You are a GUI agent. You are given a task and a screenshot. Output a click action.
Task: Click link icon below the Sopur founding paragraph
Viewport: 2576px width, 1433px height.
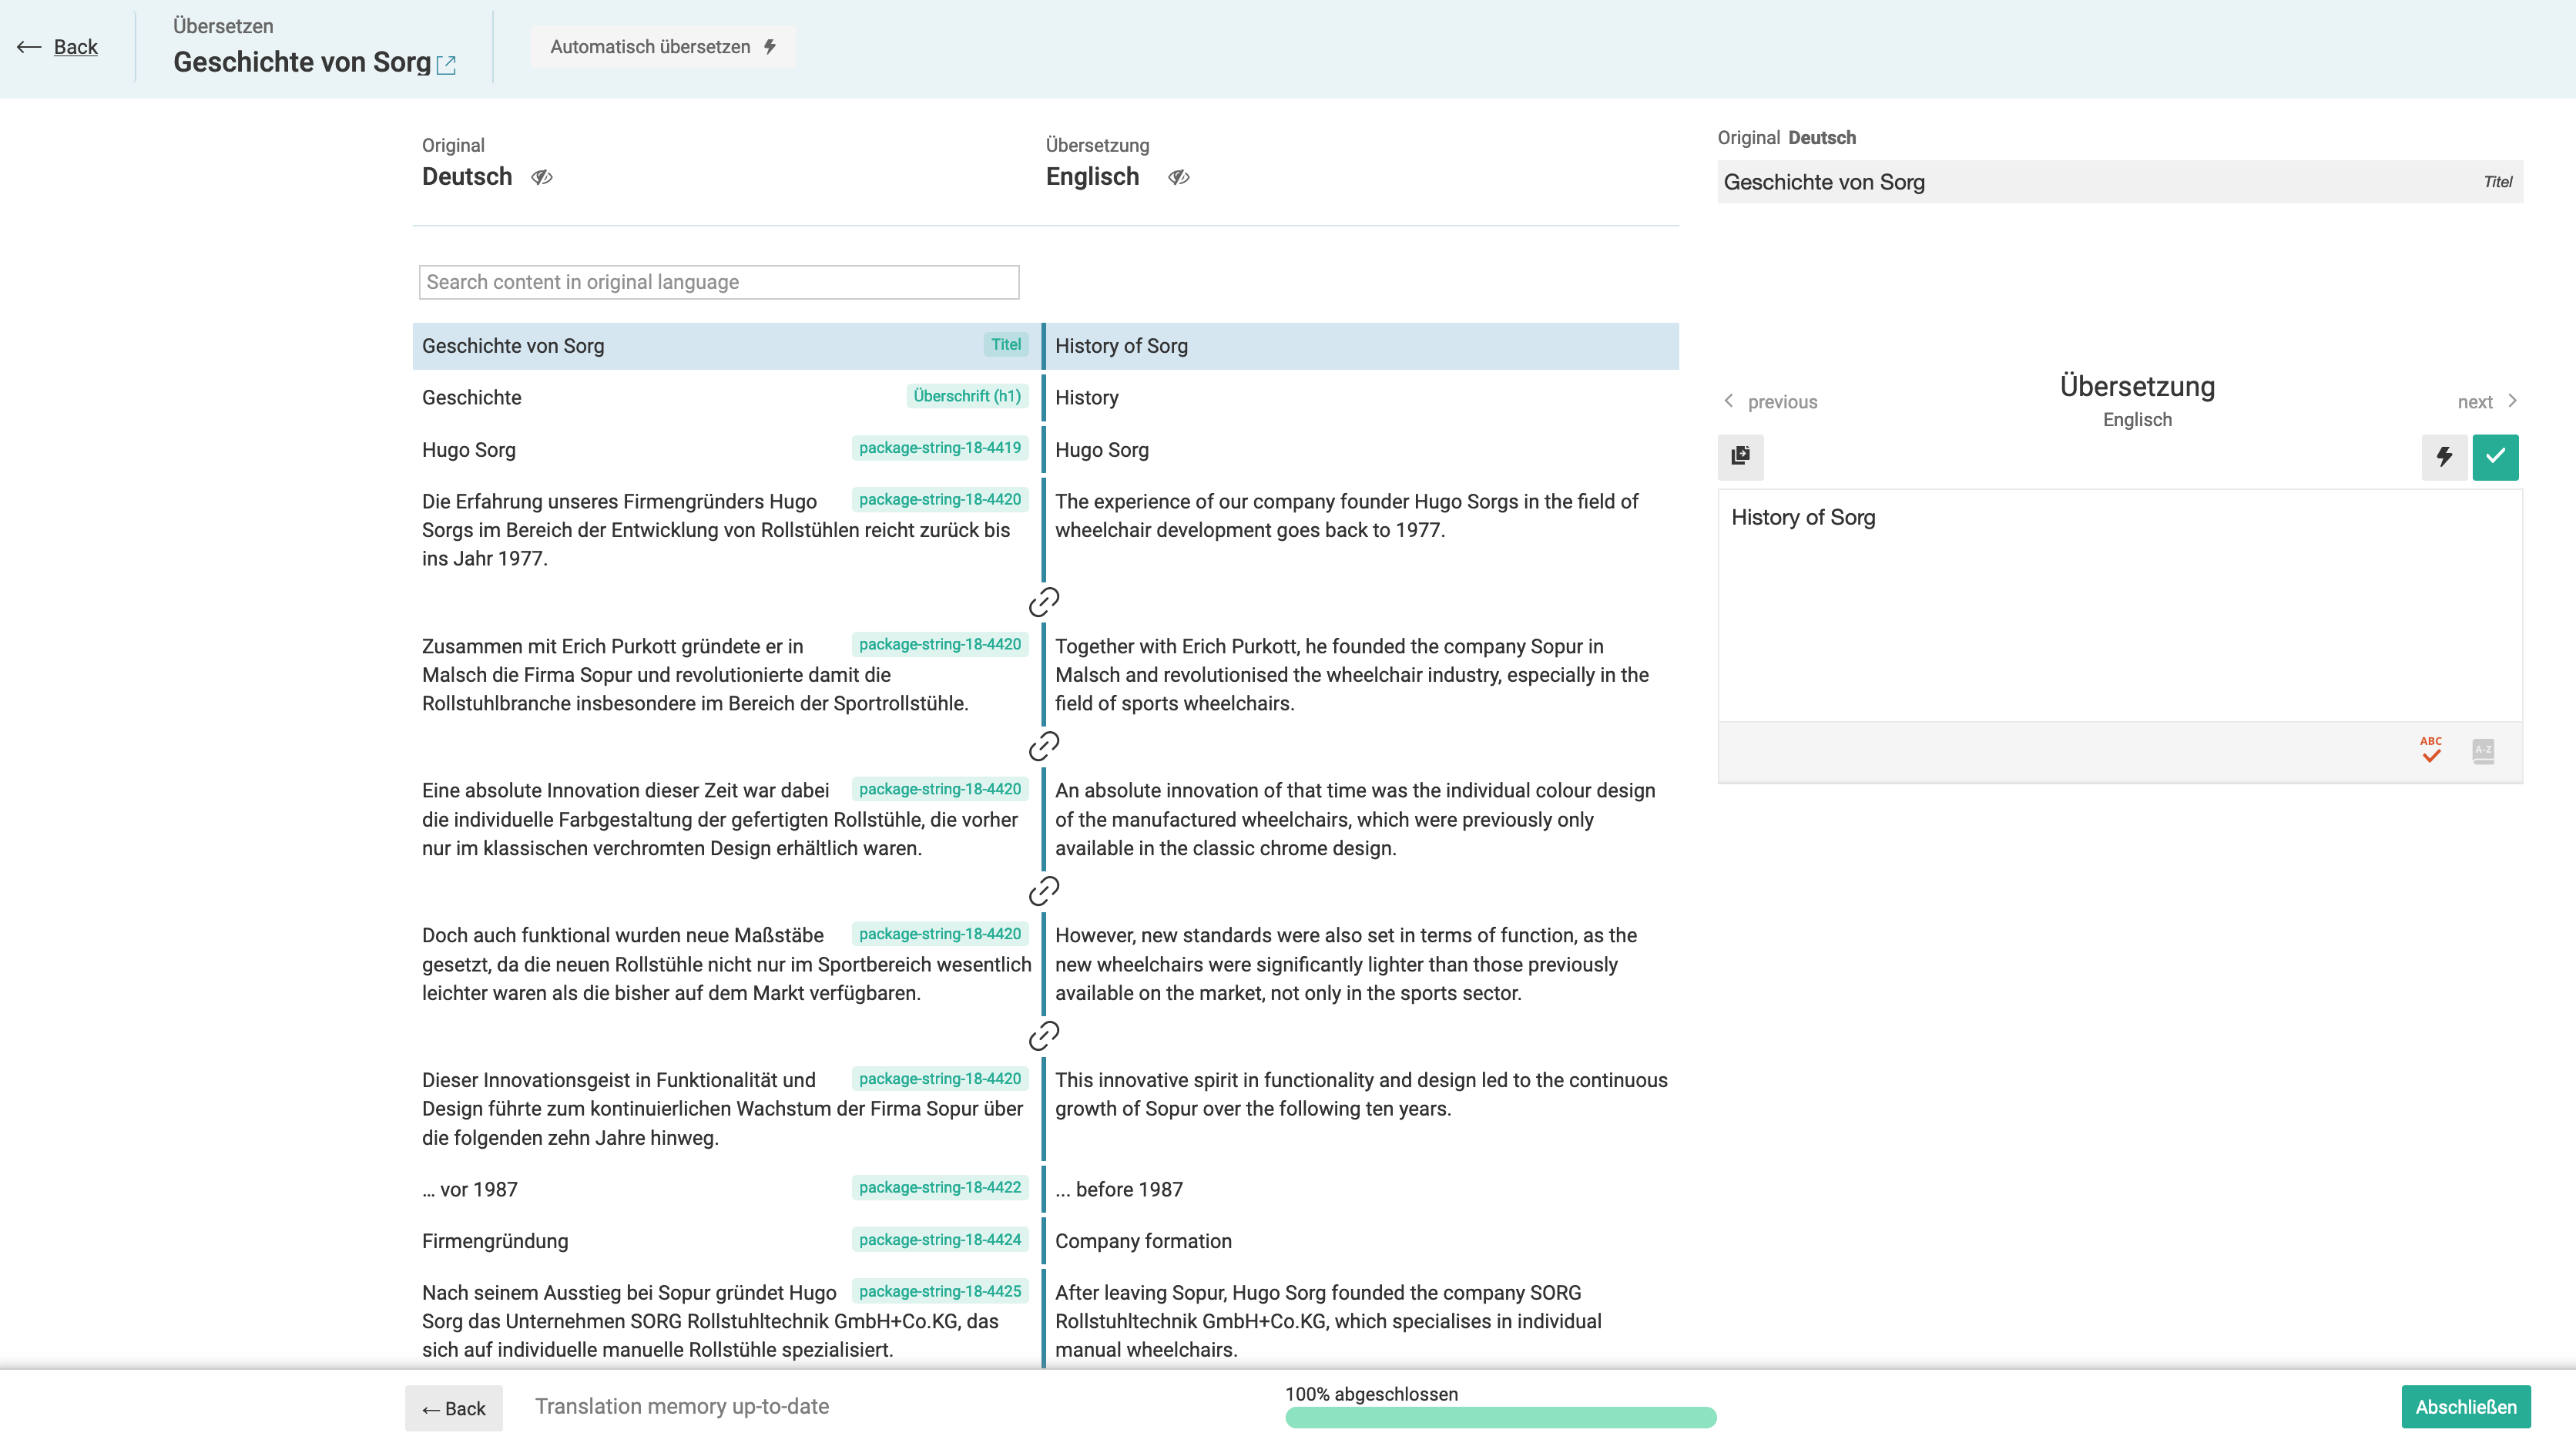[x=1043, y=746]
